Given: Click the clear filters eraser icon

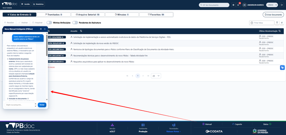Looking at the screenshot, I should coord(282,23).
